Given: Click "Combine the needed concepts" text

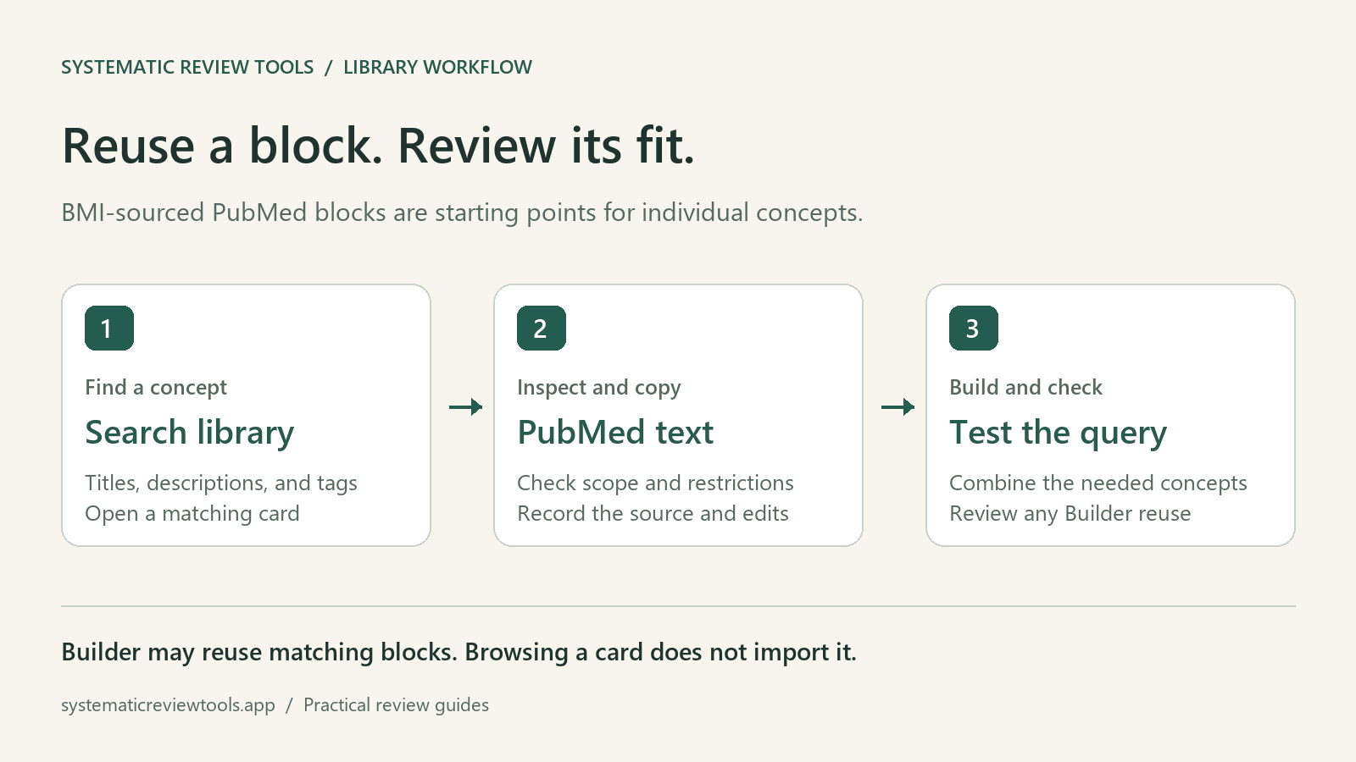Looking at the screenshot, I should pyautogui.click(x=1098, y=483).
